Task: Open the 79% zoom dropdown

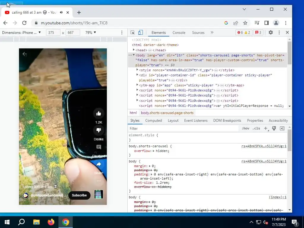Action: [91, 33]
